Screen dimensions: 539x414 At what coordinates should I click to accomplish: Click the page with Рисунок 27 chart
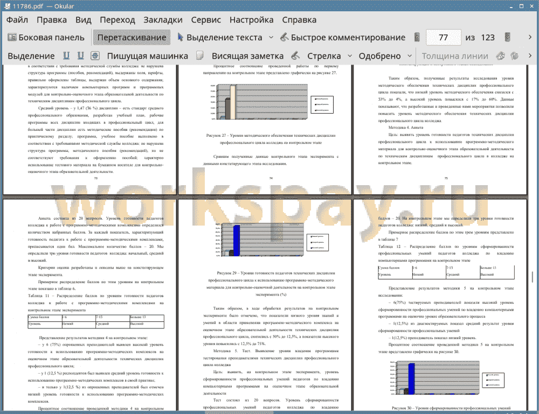point(265,130)
